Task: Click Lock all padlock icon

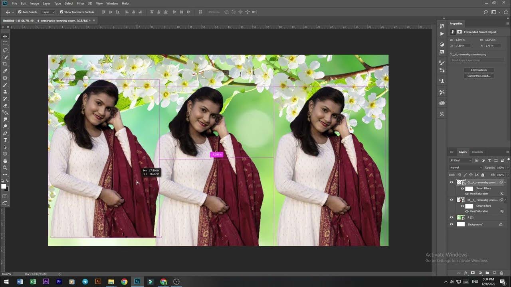Action: 483,175
